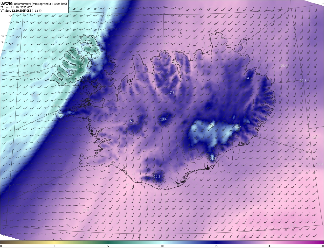Click the 1 tick on the color scale
The width and height of the screenshot is (324, 248).
click(54, 246)
